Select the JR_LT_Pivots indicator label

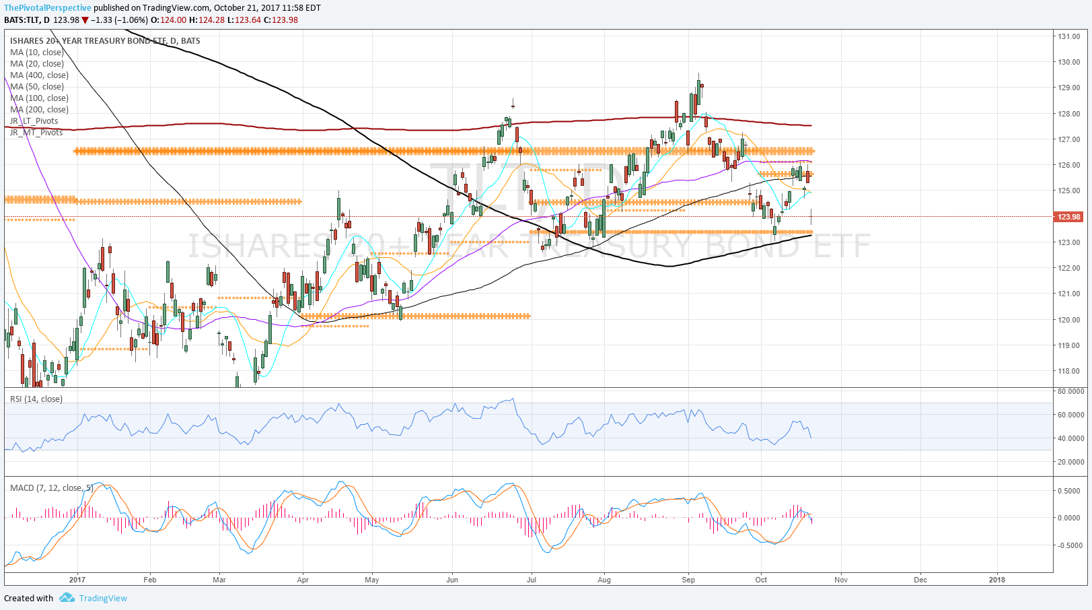coord(34,121)
